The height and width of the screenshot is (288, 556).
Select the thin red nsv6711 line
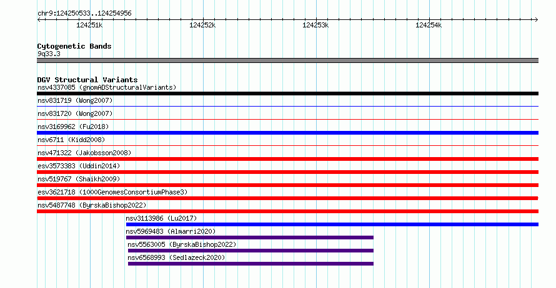pos(287,145)
